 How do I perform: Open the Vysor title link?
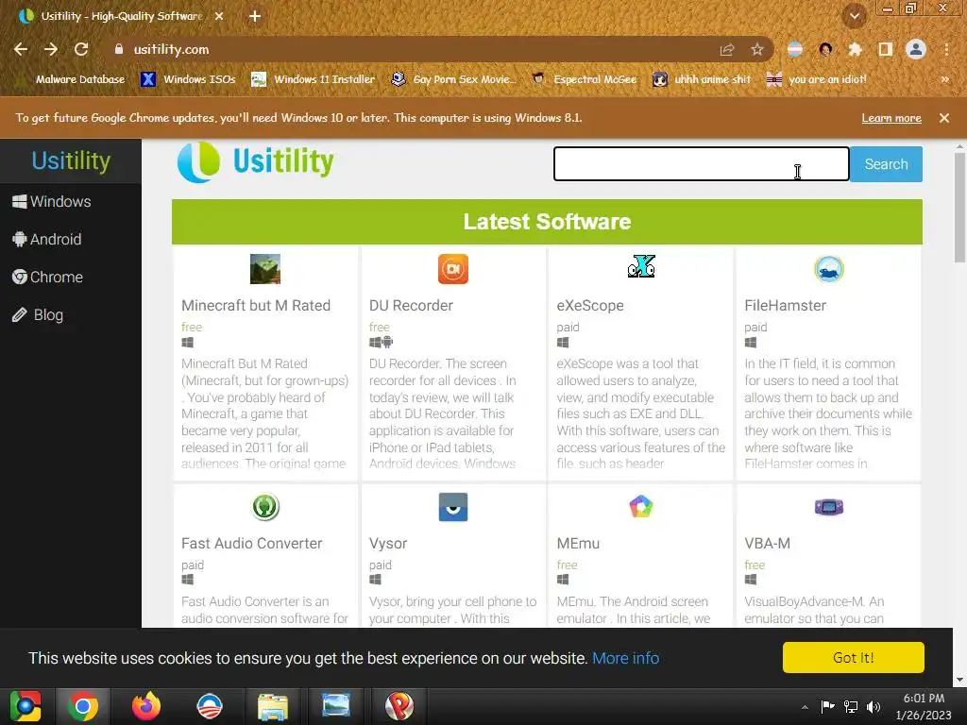pyautogui.click(x=388, y=544)
